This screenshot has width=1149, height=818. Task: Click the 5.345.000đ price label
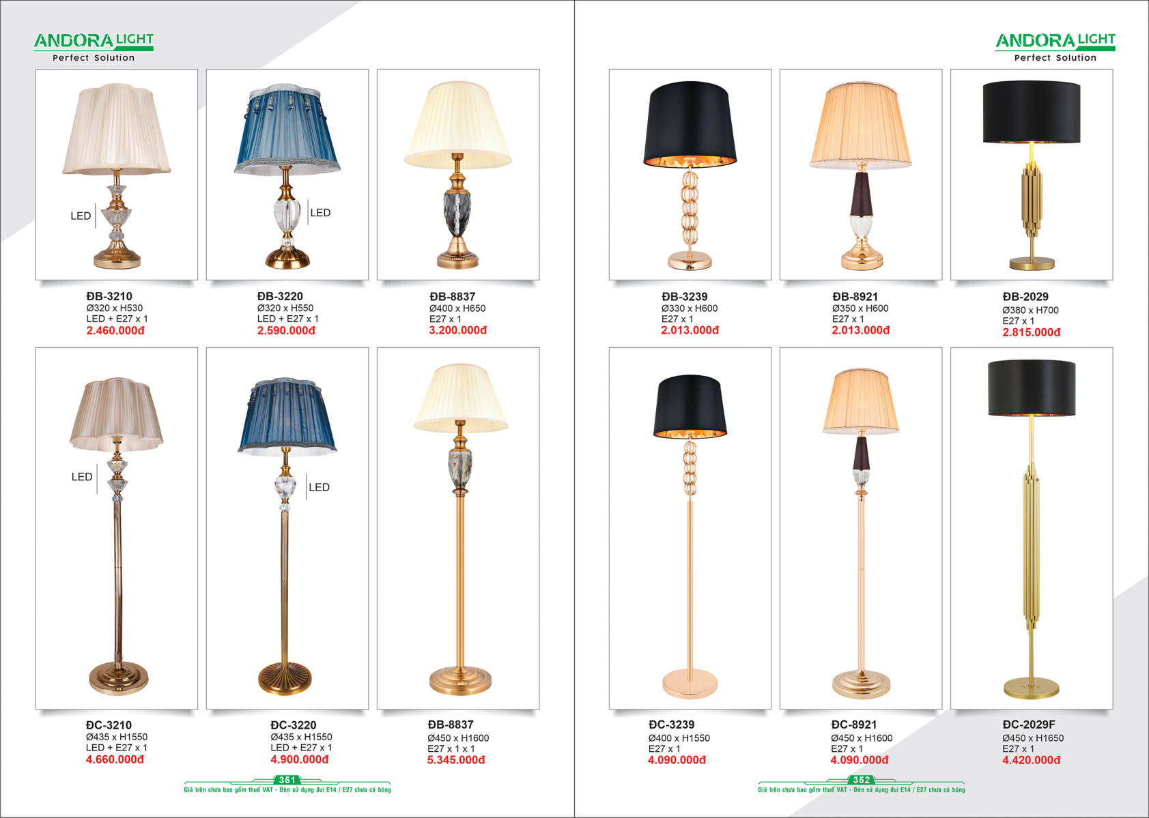[x=456, y=760]
